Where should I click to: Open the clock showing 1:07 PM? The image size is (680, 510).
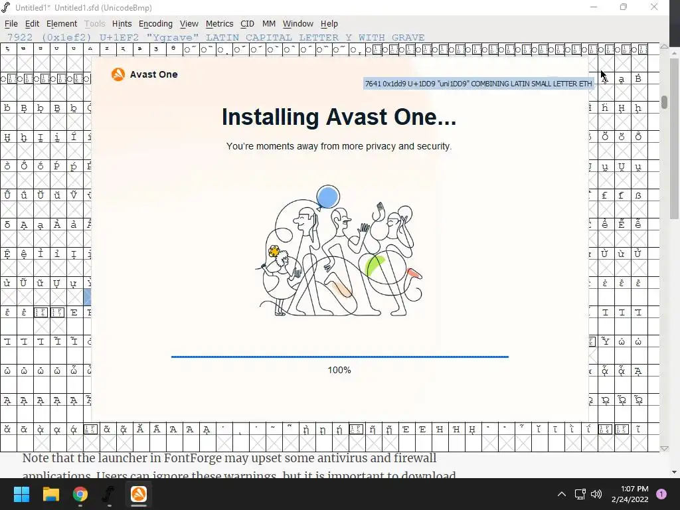tap(630, 494)
